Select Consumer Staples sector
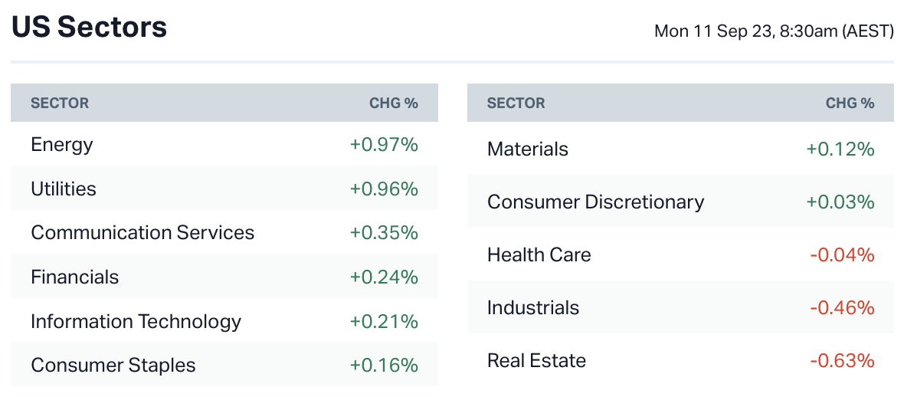Viewport: 904px width, 397px height. click(113, 365)
